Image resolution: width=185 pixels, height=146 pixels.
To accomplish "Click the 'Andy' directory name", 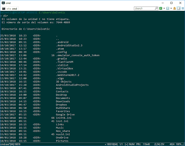I will (x=59, y=88).
